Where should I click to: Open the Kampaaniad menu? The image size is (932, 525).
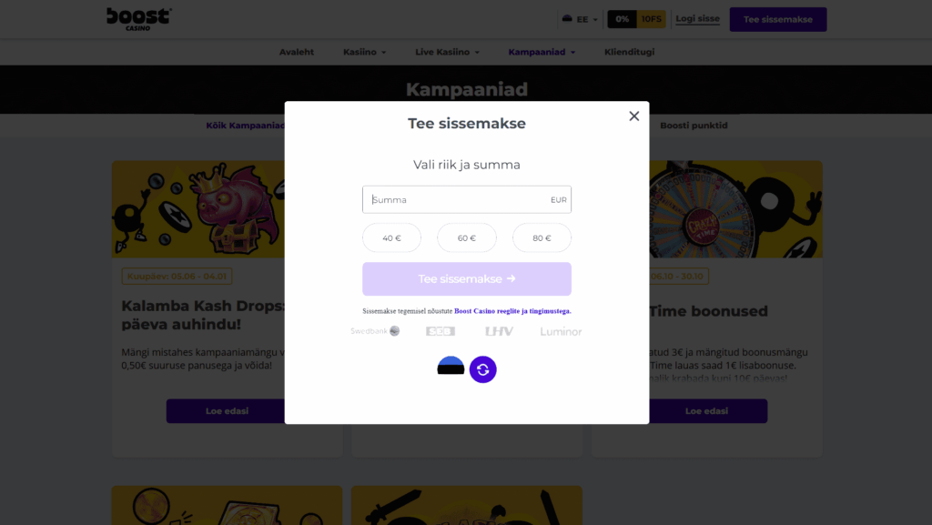(542, 52)
